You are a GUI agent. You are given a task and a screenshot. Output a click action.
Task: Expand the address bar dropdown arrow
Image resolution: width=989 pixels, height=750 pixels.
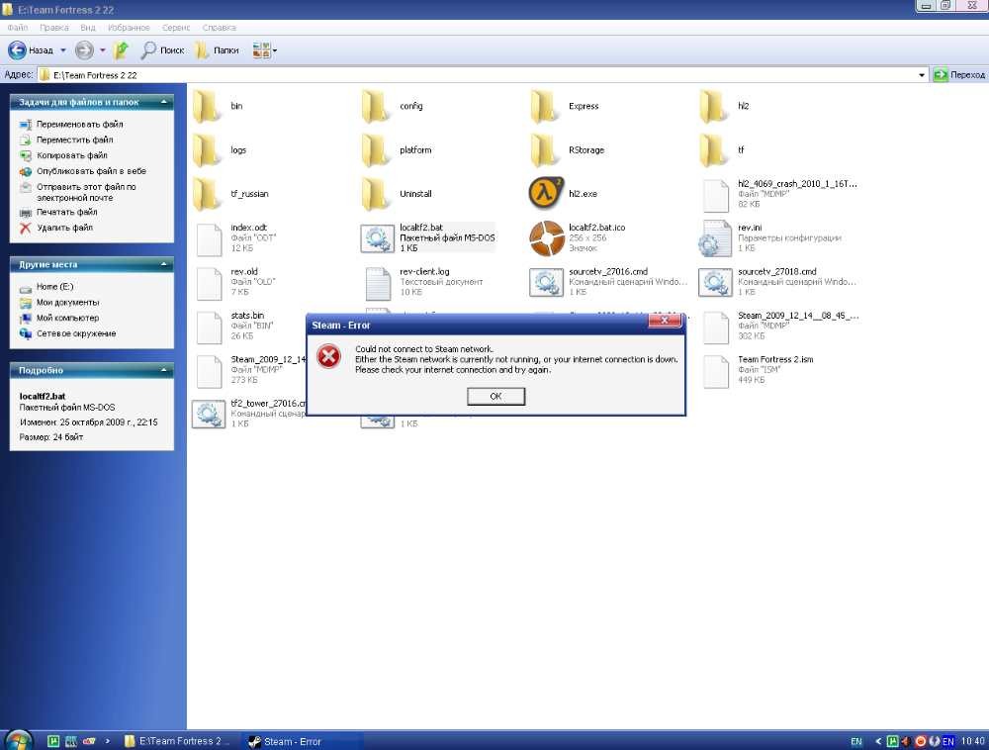click(922, 75)
